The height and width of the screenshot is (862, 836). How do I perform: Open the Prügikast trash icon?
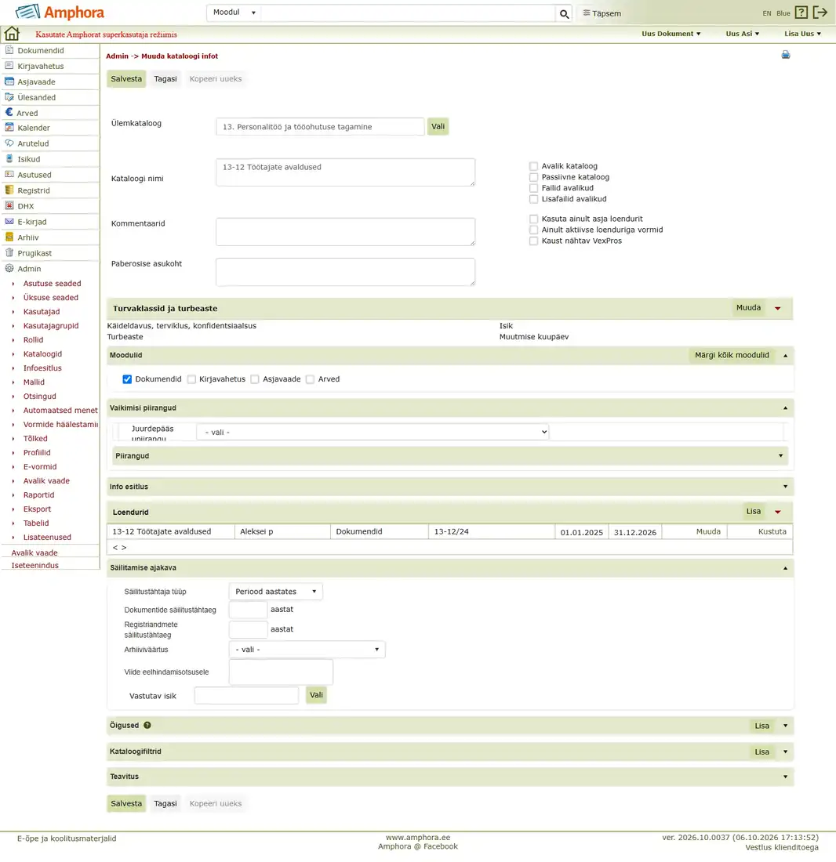pyautogui.click(x=9, y=253)
